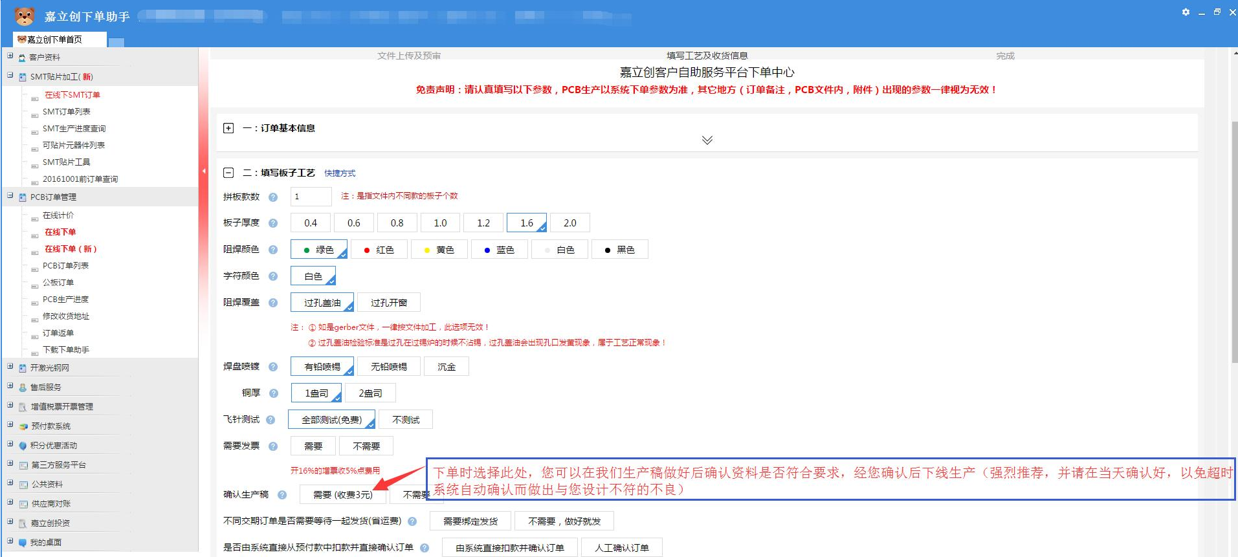Image resolution: width=1238 pixels, height=557 pixels.
Task: Click the 供应商对账 icon
Action: (23, 504)
